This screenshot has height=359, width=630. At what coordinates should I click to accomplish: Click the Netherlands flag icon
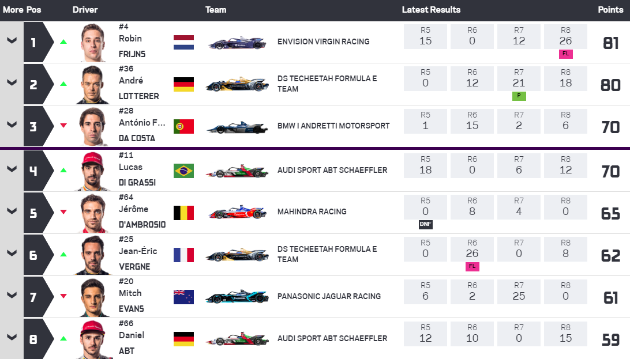click(x=183, y=42)
